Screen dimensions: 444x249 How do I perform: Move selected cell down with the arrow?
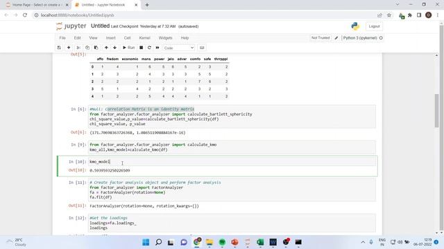point(114,48)
